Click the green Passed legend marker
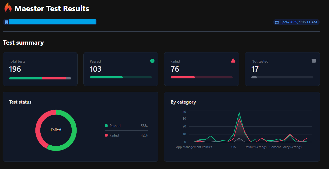The height and width of the screenshot is (169, 329). pos(106,126)
